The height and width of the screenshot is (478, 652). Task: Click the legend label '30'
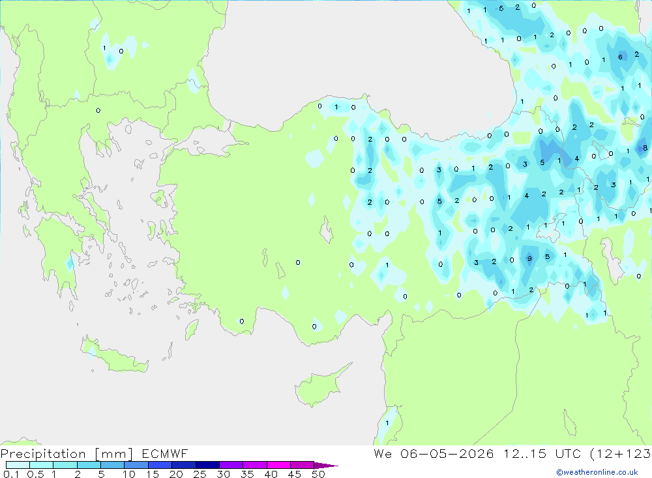[224, 474]
